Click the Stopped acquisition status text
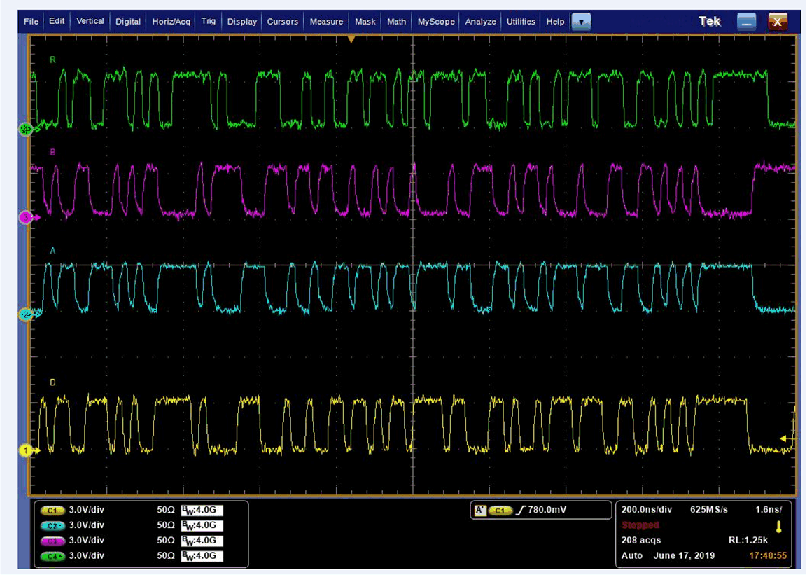 click(639, 524)
